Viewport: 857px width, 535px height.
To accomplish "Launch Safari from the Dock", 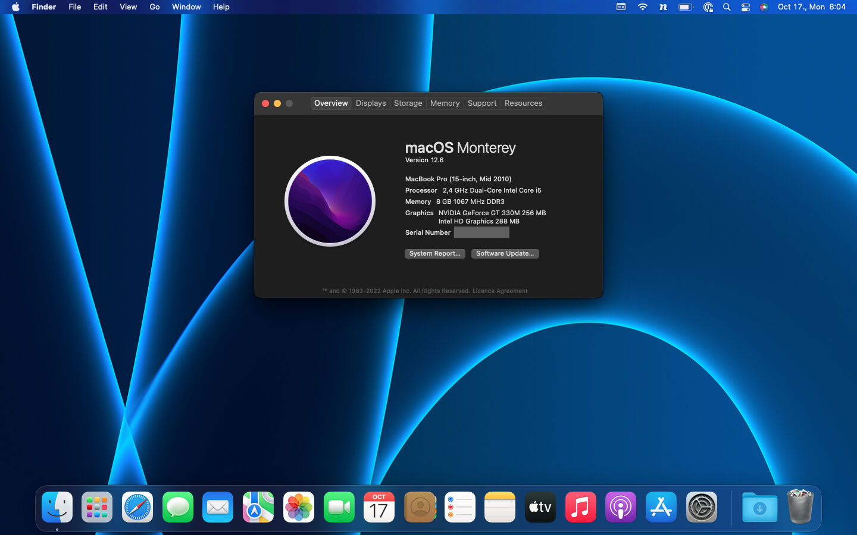I will click(137, 507).
